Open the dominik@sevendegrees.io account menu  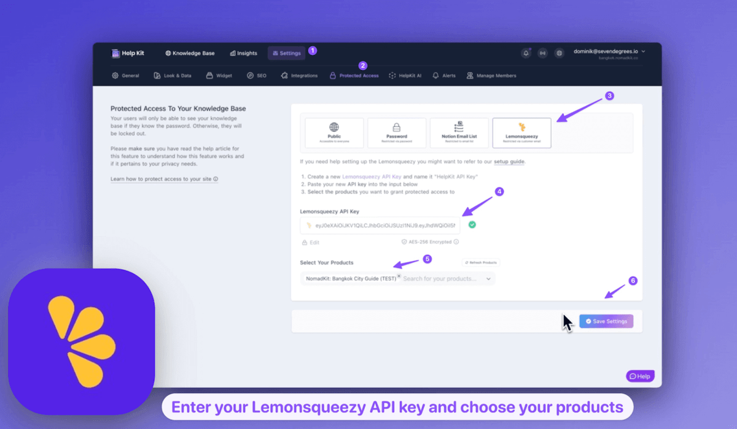[609, 52]
